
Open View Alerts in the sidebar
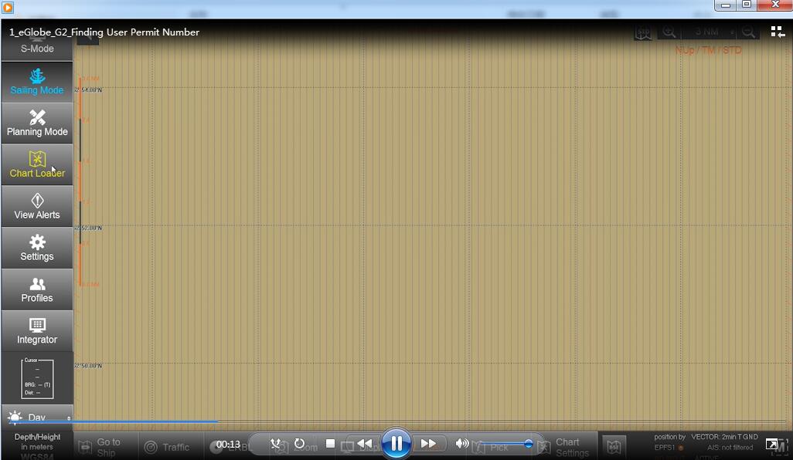[37, 207]
